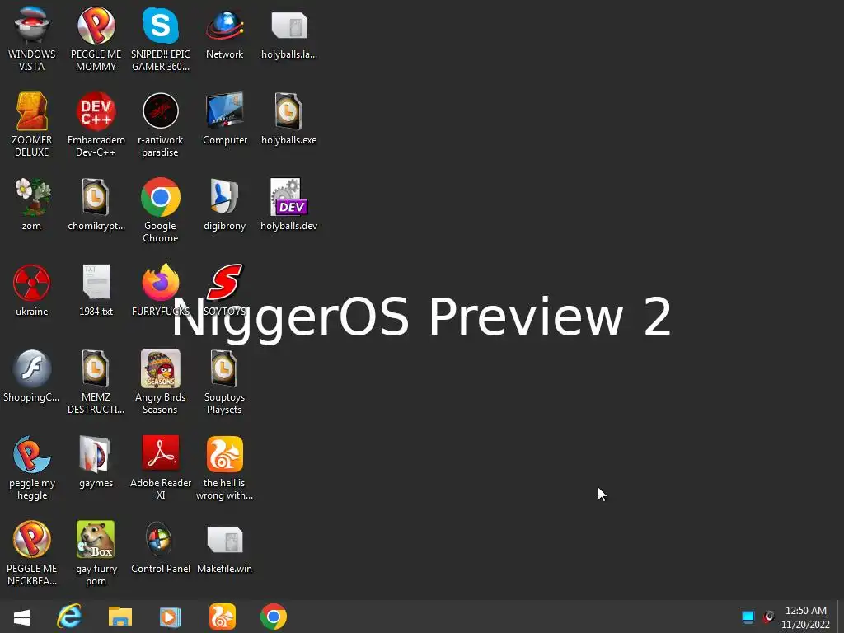Viewport: 844px width, 633px height.
Task: Open File Explorer from the taskbar
Action: (x=120, y=617)
